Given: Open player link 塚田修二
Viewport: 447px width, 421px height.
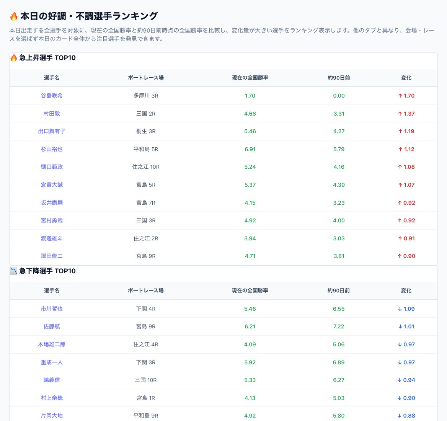Looking at the screenshot, I should tap(52, 256).
